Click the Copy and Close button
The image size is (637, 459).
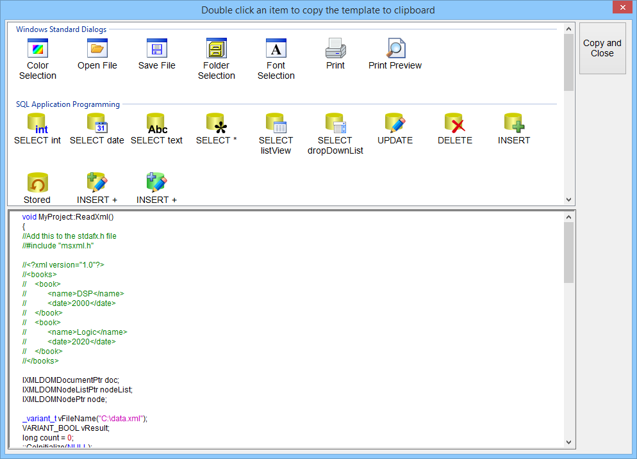point(602,48)
